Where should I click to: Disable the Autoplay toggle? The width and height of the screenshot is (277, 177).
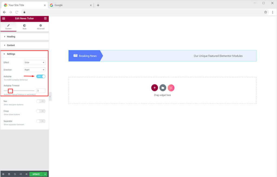41,76
